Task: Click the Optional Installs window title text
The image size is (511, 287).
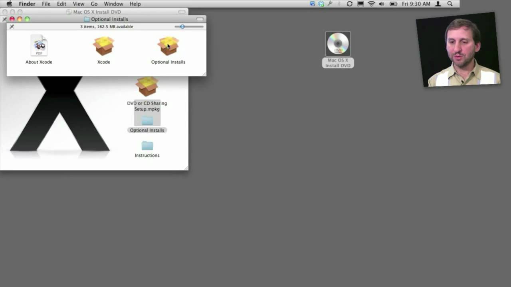Action: [x=109, y=19]
